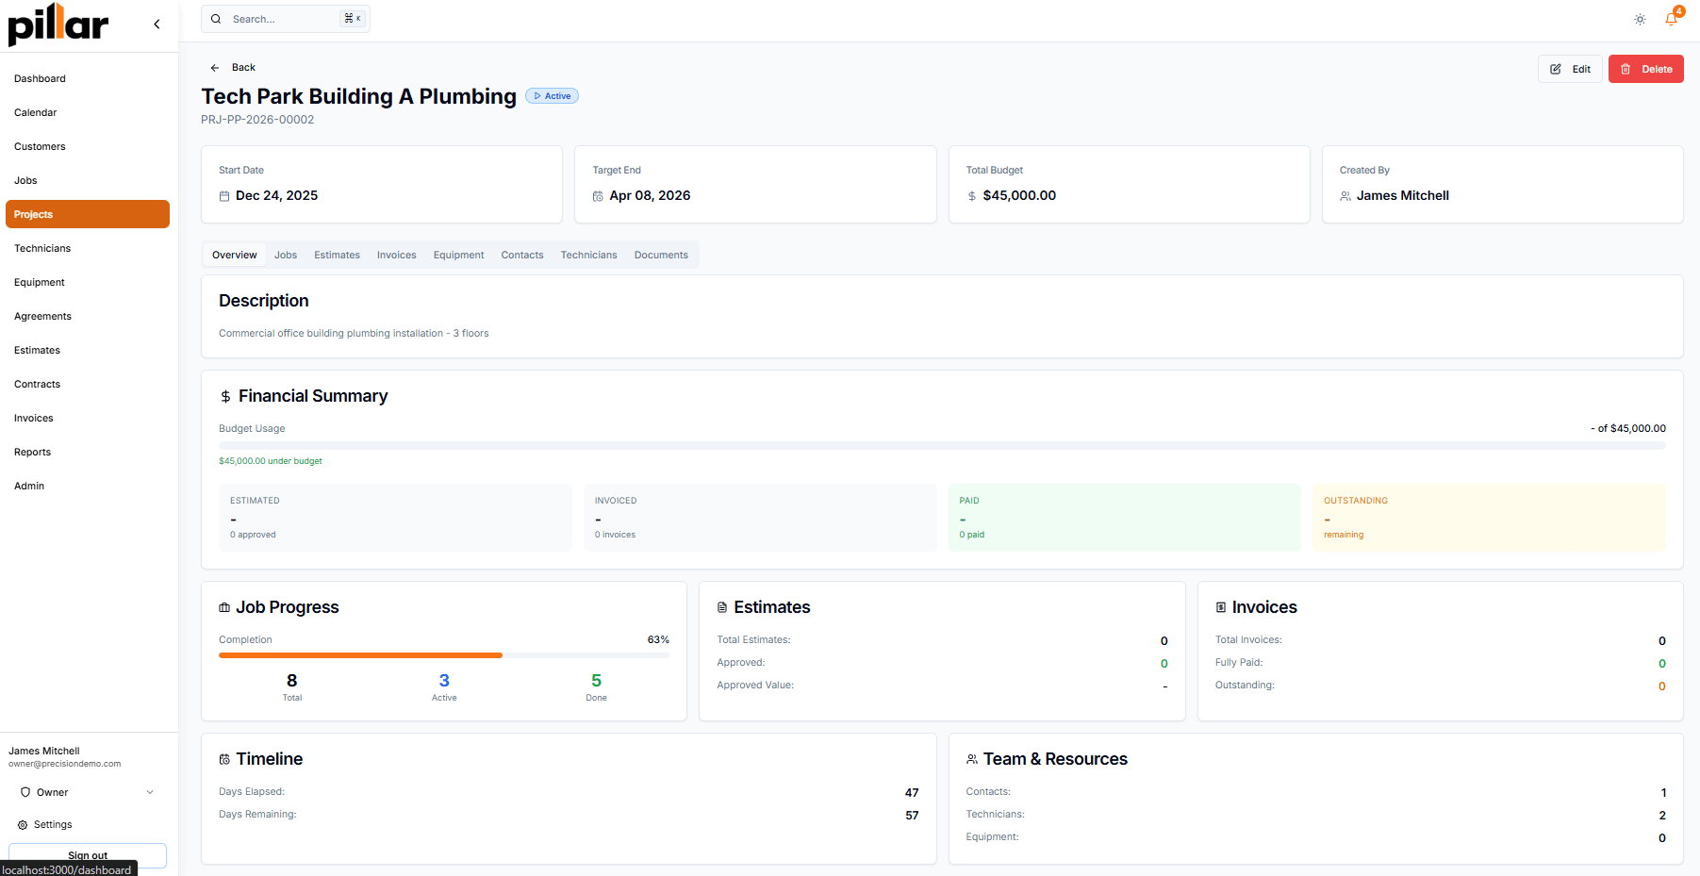Image resolution: width=1700 pixels, height=876 pixels.
Task: Open Agreements in the sidebar
Action: point(43,317)
